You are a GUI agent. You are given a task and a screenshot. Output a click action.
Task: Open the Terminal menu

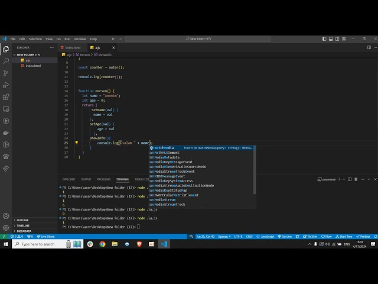80,39
